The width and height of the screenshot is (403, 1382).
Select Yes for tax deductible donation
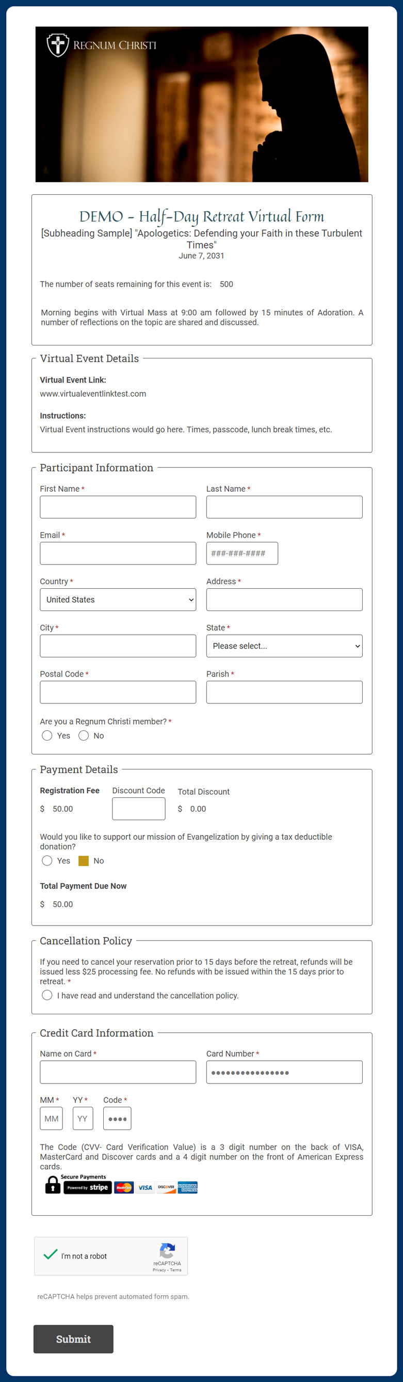[x=47, y=860]
